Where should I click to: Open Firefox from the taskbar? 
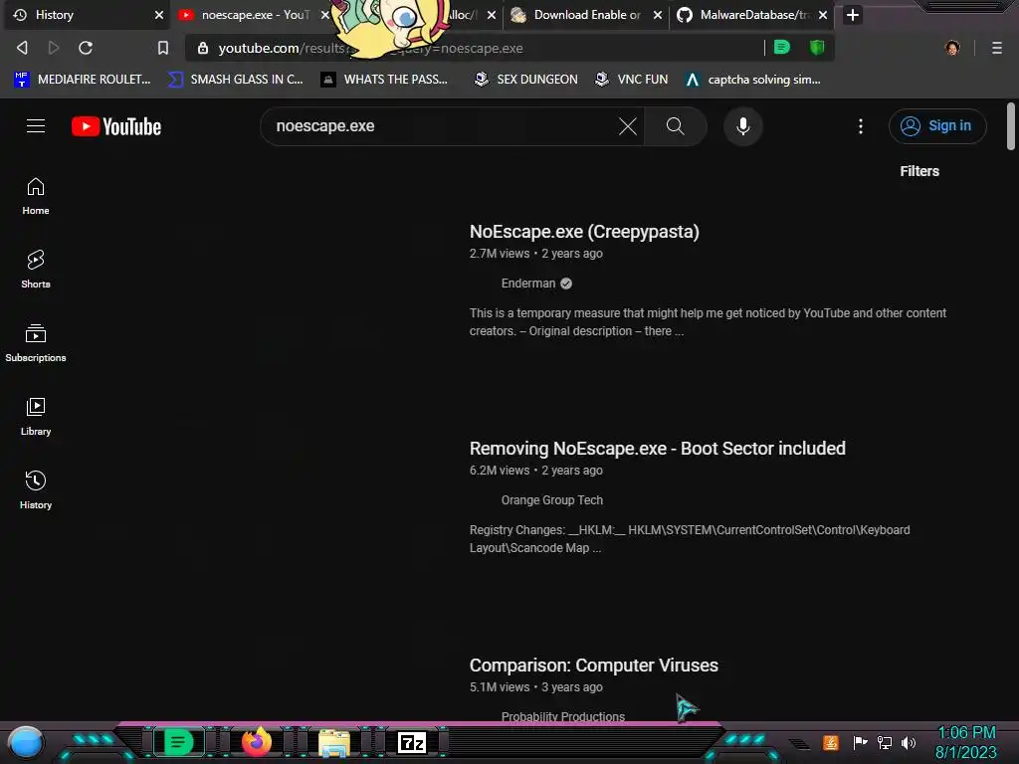pyautogui.click(x=256, y=742)
